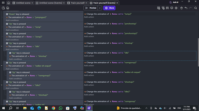
Task: Go to the Home tab icon
Action: tap(8, 3)
